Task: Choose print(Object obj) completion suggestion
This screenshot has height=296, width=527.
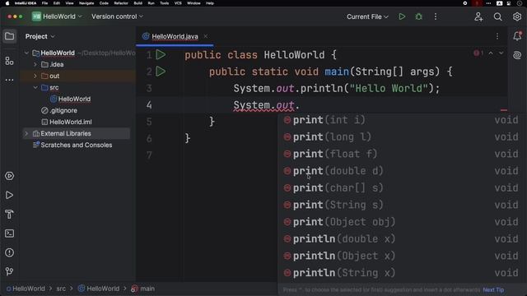Action: pos(402,222)
